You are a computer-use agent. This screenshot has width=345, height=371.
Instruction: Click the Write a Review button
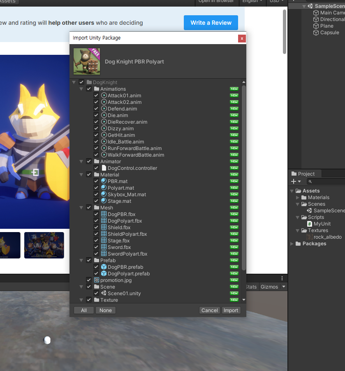click(211, 23)
